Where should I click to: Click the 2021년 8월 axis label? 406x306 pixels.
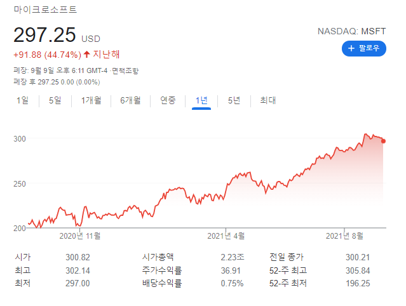(344, 236)
